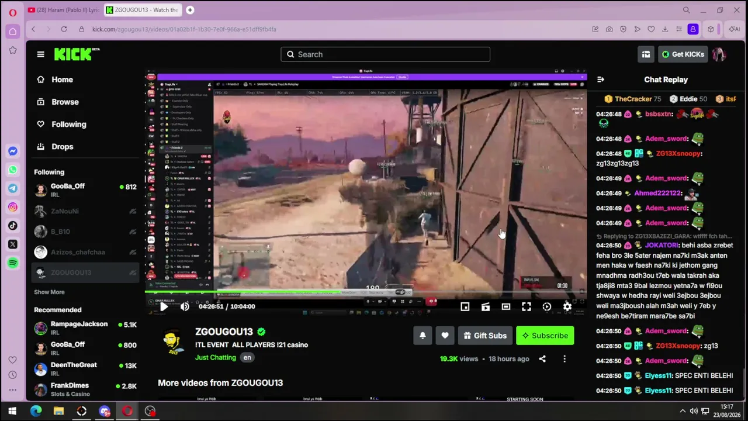Open Following page in sidebar
The image size is (748, 421).
tap(85, 124)
